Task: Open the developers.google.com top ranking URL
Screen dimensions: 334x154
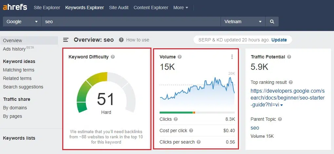Action: (287, 98)
